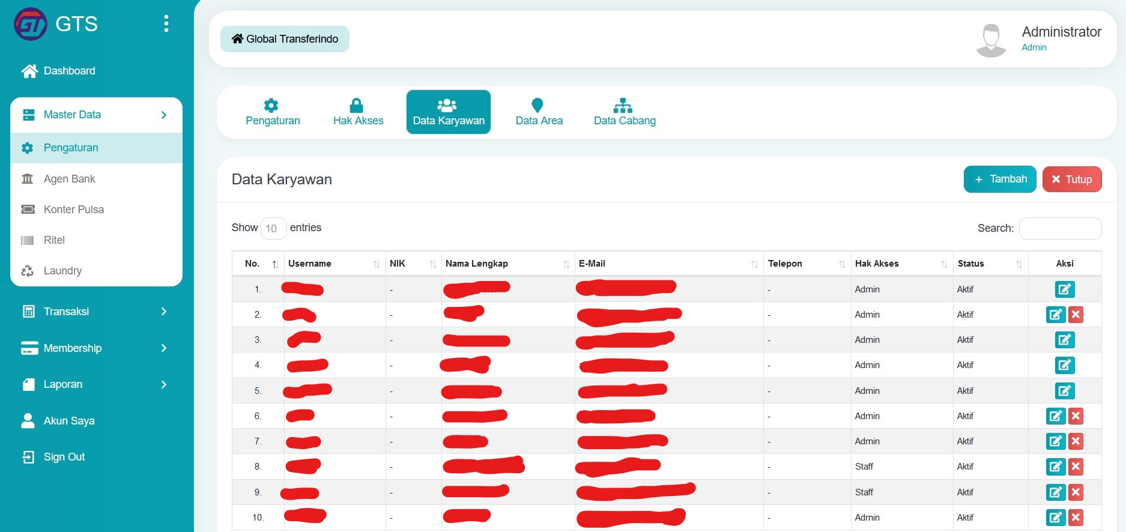Delete employee in row 7
The width and height of the screenshot is (1126, 532).
point(1076,441)
